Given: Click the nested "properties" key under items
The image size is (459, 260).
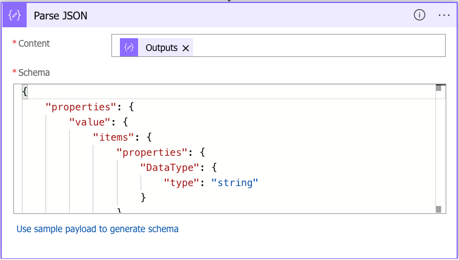Looking at the screenshot, I should 152,152.
